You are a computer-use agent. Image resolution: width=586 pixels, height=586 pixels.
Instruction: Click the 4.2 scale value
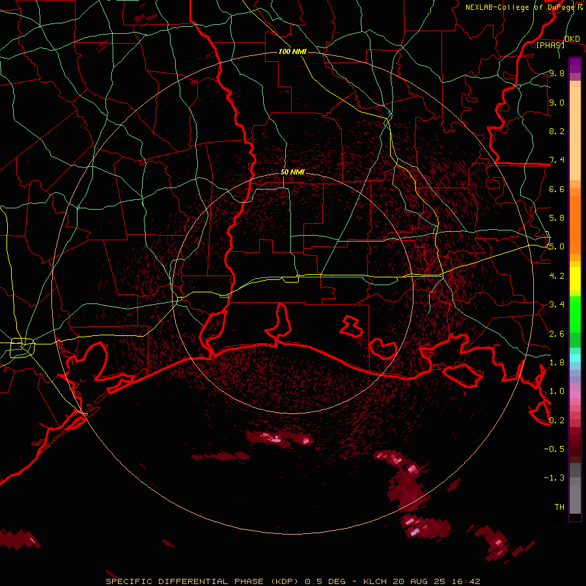tap(557, 276)
